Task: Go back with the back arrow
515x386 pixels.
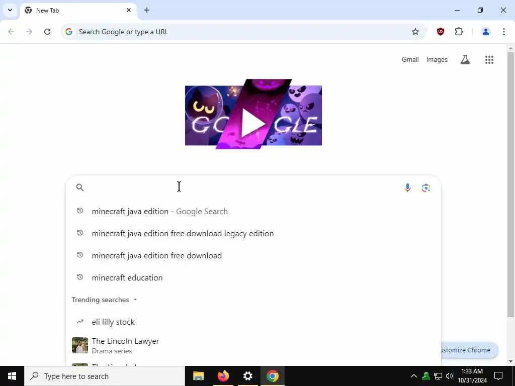Action: 11,32
